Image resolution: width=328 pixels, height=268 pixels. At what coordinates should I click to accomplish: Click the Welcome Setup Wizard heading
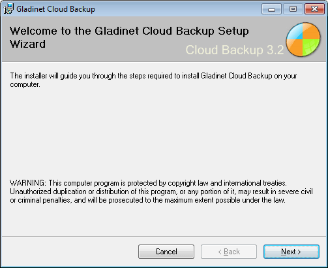tap(129, 37)
